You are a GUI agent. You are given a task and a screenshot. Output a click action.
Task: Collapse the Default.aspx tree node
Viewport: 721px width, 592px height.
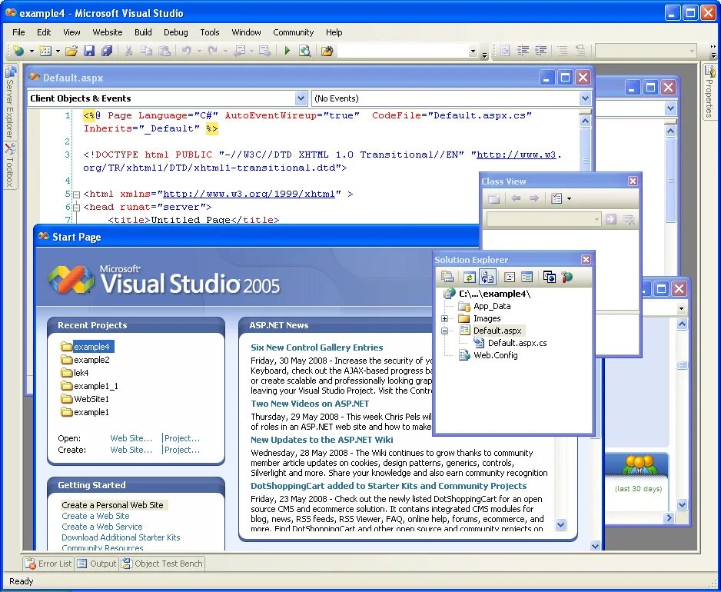pos(444,331)
